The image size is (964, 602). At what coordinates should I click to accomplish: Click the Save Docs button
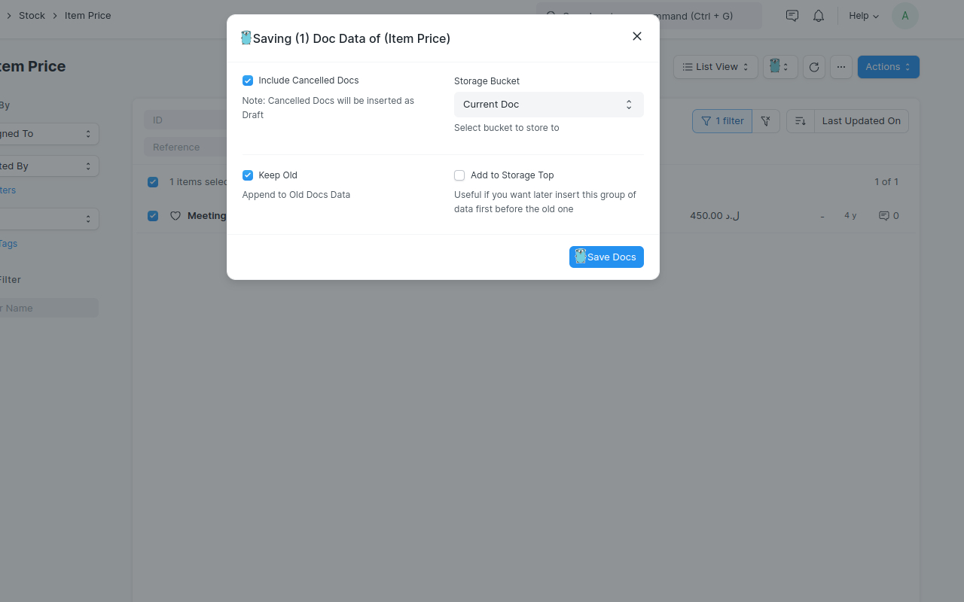pos(606,257)
